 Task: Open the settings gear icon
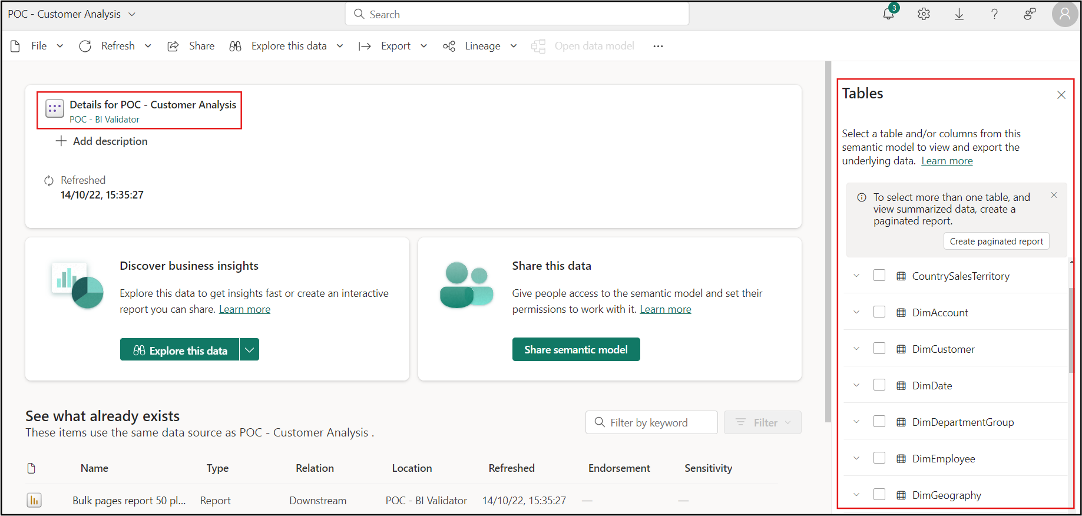(924, 14)
